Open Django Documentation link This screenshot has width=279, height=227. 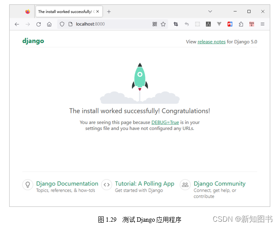click(x=67, y=184)
